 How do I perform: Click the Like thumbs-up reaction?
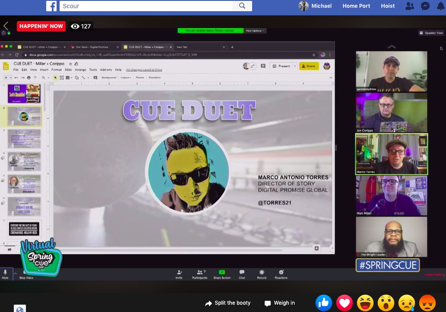pyautogui.click(x=323, y=303)
